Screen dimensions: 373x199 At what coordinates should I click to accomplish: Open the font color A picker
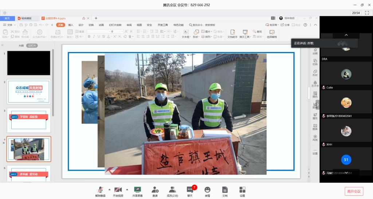click(x=109, y=37)
